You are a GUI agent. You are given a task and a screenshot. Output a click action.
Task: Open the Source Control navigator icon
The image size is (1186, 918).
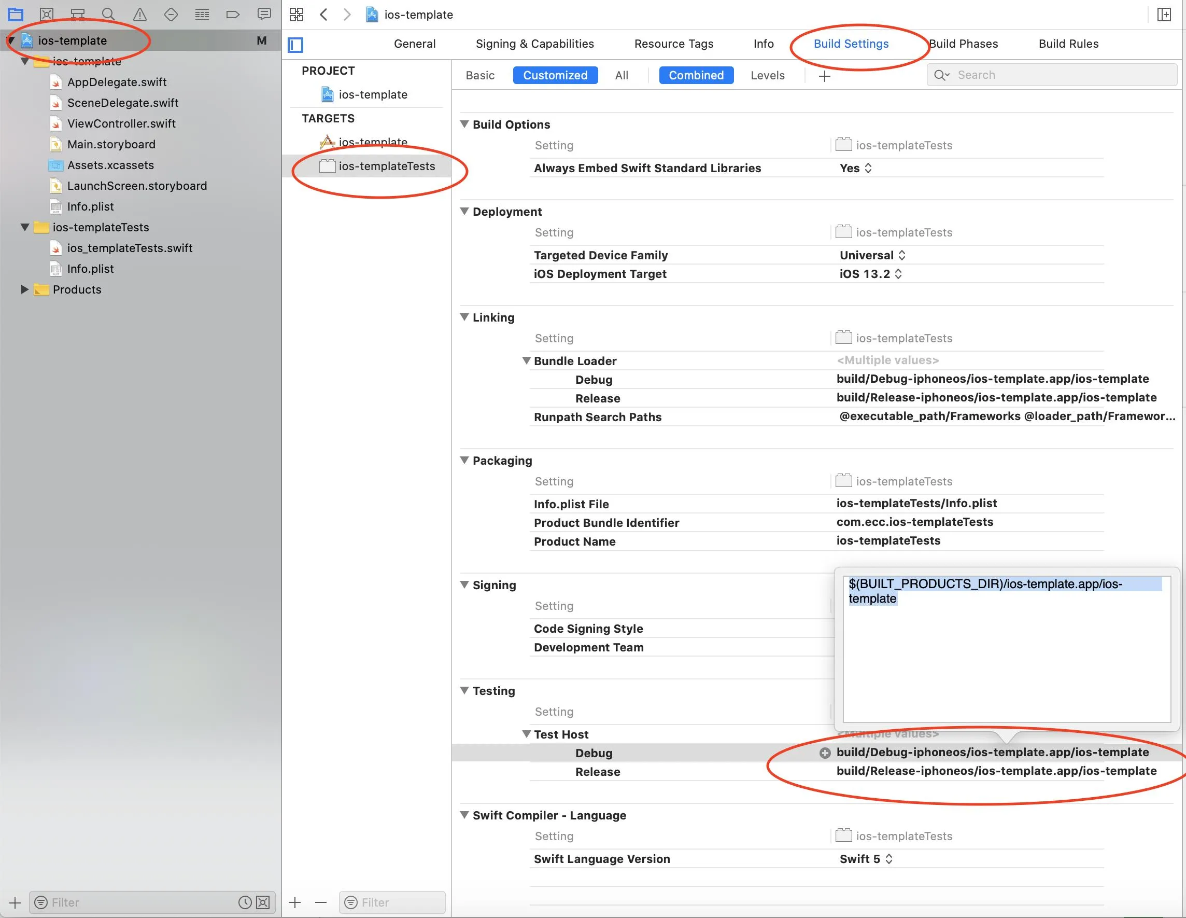47,15
